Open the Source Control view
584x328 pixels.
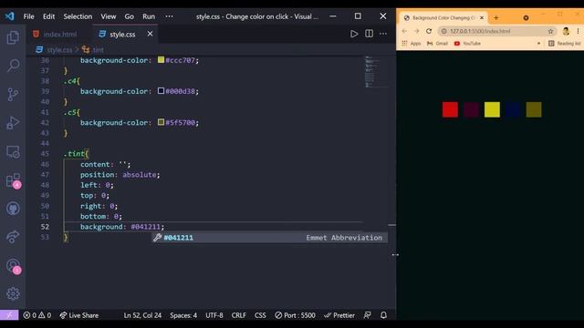pos(13,95)
